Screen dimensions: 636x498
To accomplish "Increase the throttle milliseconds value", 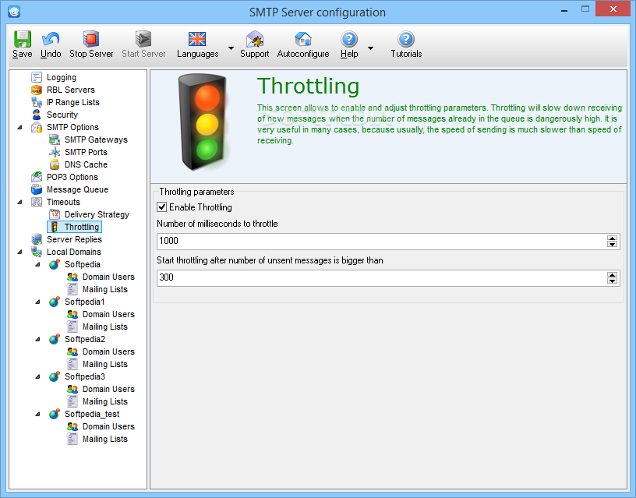I will 612,238.
